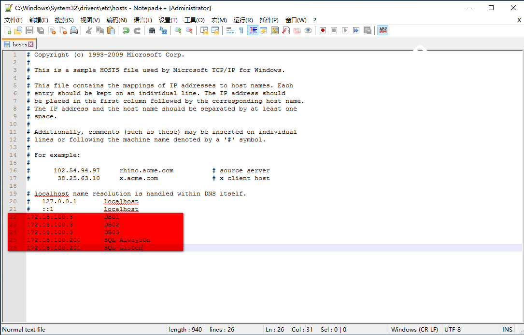Toggle show all characters
This screenshot has height=335, width=524.
(x=241, y=30)
